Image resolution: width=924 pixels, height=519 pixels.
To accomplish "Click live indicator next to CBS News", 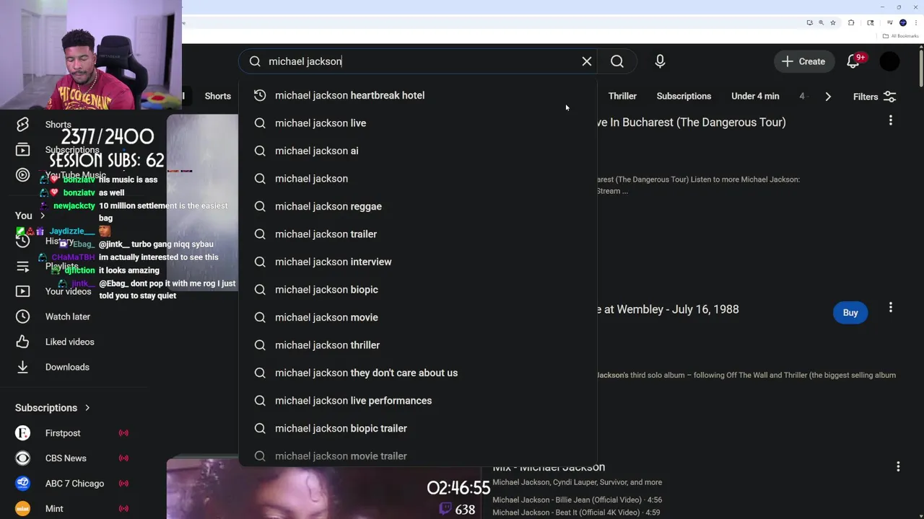I will (x=123, y=458).
